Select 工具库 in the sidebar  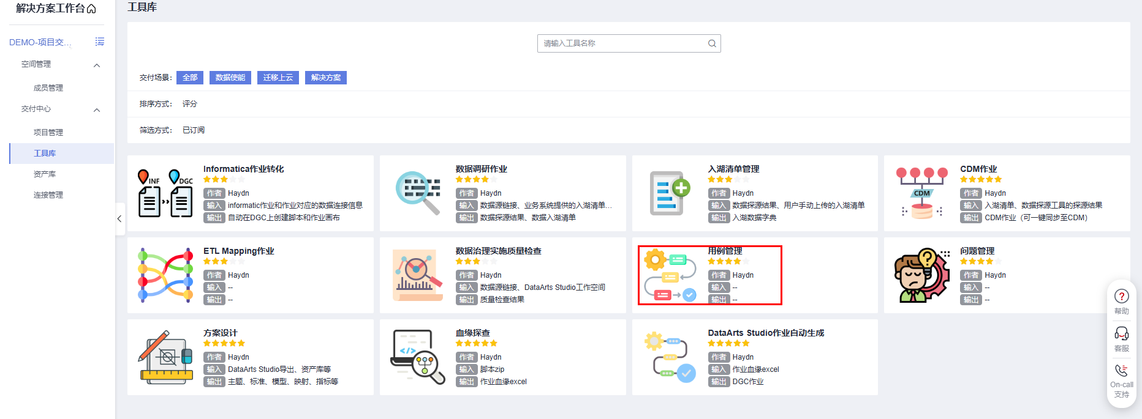click(x=62, y=154)
